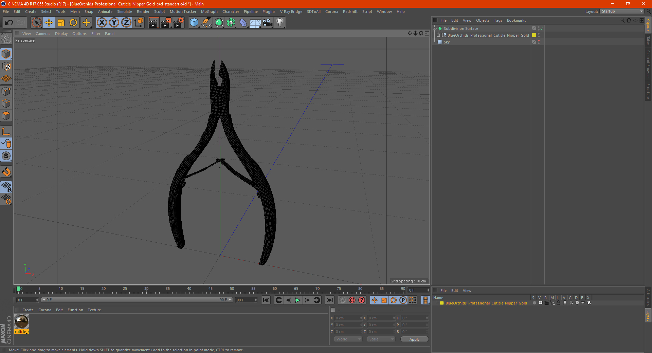The height and width of the screenshot is (353, 652).
Task: Toggle layer view eye icon in Layers
Action: (x=540, y=303)
